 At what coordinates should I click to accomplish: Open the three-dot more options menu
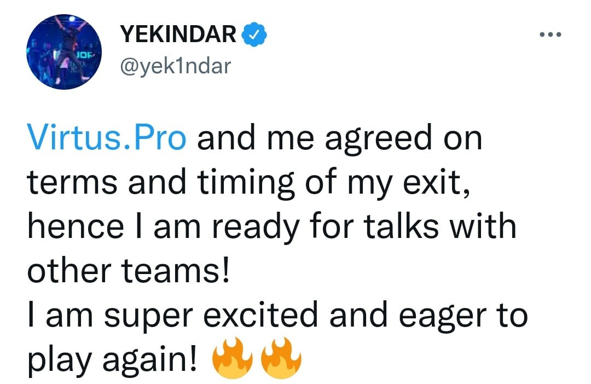point(550,35)
